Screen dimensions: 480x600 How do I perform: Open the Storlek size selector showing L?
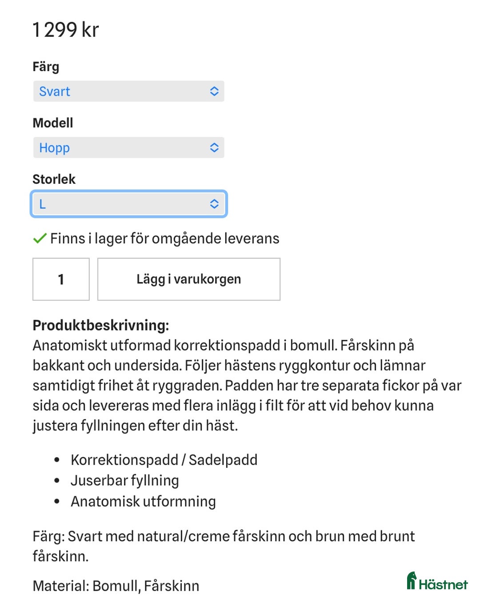[128, 204]
